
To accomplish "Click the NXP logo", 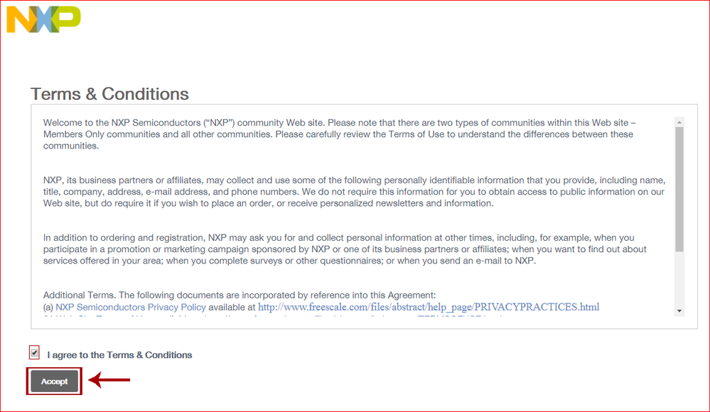I will click(43, 19).
